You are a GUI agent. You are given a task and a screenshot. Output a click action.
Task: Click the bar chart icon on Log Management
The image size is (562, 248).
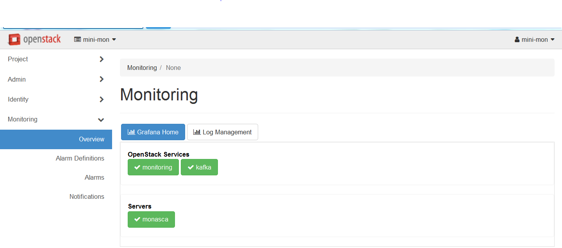tap(197, 132)
